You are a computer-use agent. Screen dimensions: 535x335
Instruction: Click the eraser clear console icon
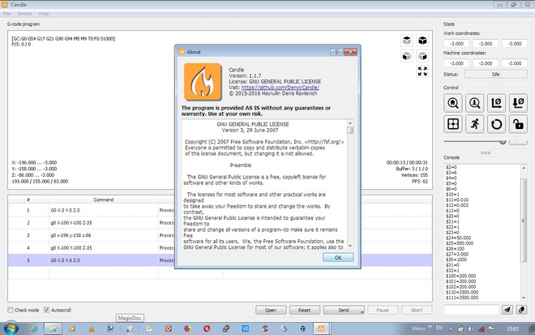click(522, 309)
